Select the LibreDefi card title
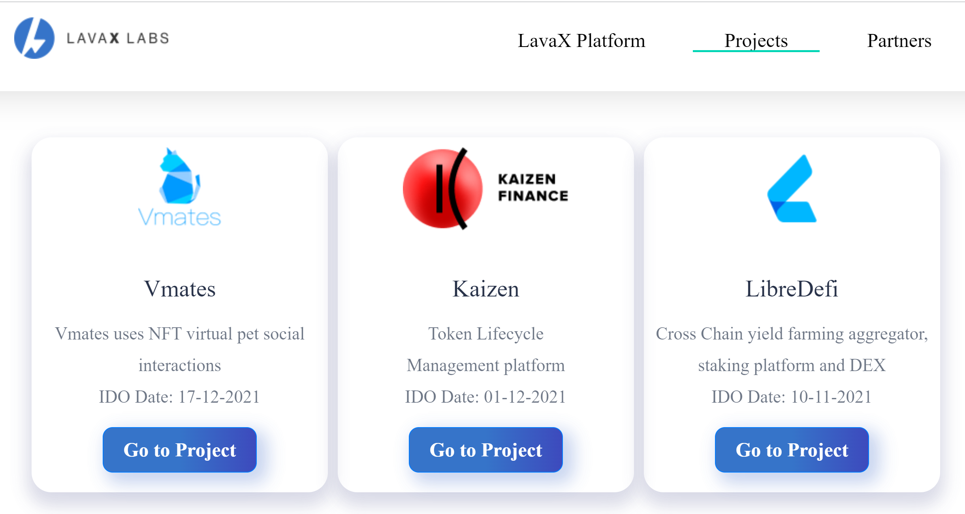Screen dimensions: 965x514 tap(792, 289)
